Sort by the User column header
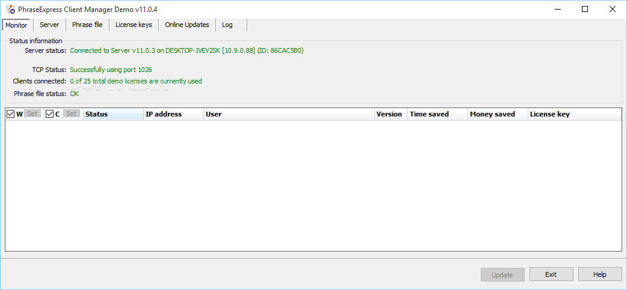This screenshot has height=290, width=627. pyautogui.click(x=289, y=114)
